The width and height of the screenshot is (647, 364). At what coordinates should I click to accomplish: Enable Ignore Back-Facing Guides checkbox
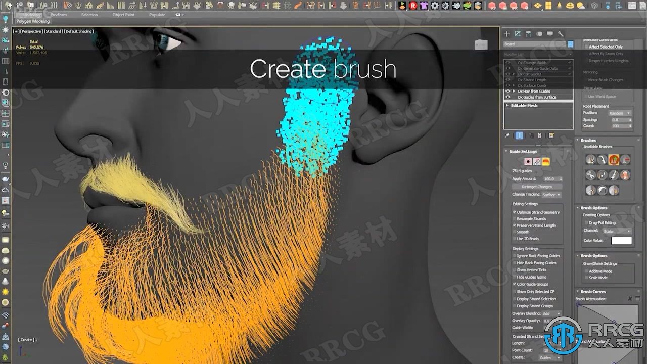515,256
